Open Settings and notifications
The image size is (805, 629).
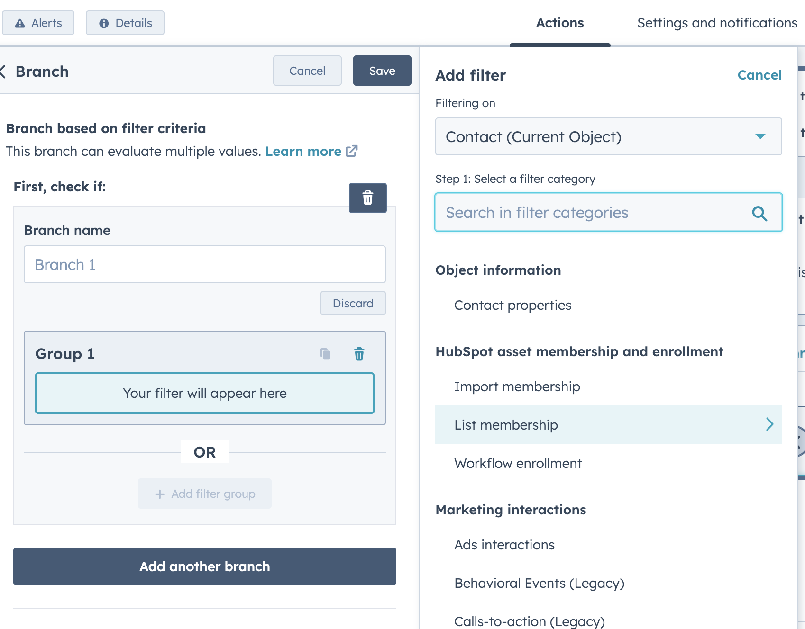pos(717,23)
